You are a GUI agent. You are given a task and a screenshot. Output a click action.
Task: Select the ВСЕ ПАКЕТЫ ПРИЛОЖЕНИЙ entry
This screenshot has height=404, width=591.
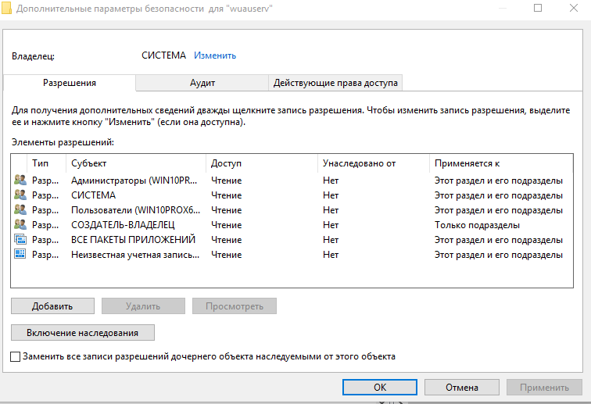pyautogui.click(x=292, y=239)
